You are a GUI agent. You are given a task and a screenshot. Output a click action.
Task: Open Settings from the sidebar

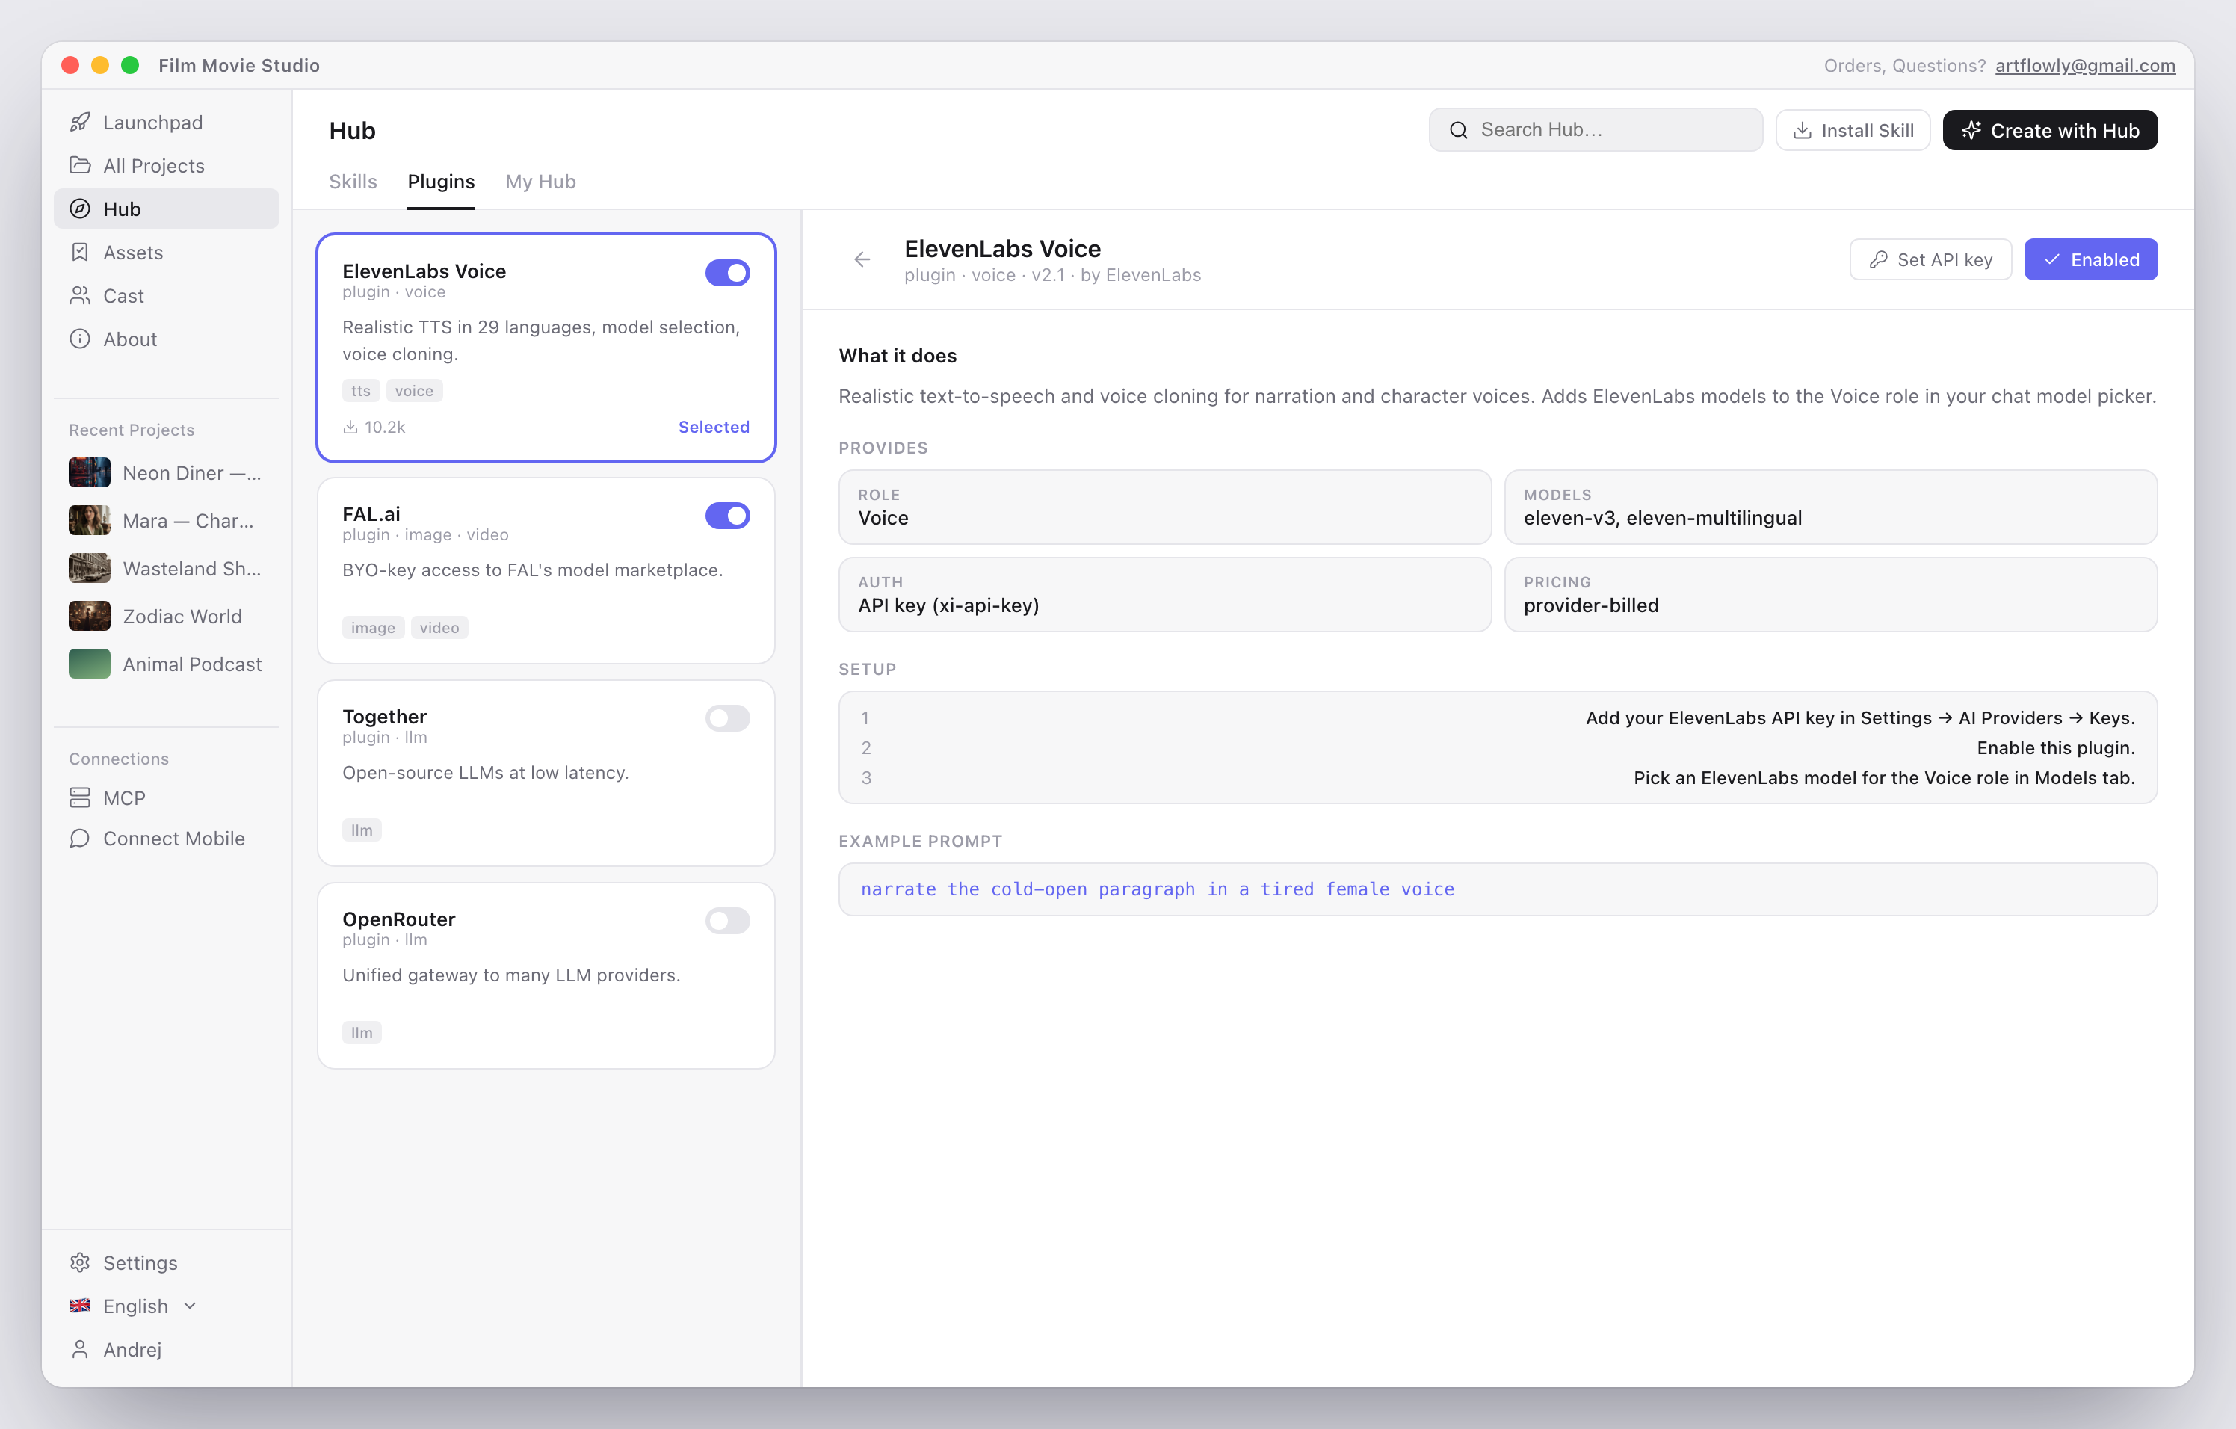pos(166,1262)
